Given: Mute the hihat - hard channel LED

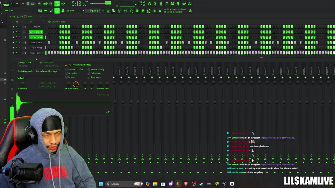Looking at the screenshot, I should pos(13,42).
